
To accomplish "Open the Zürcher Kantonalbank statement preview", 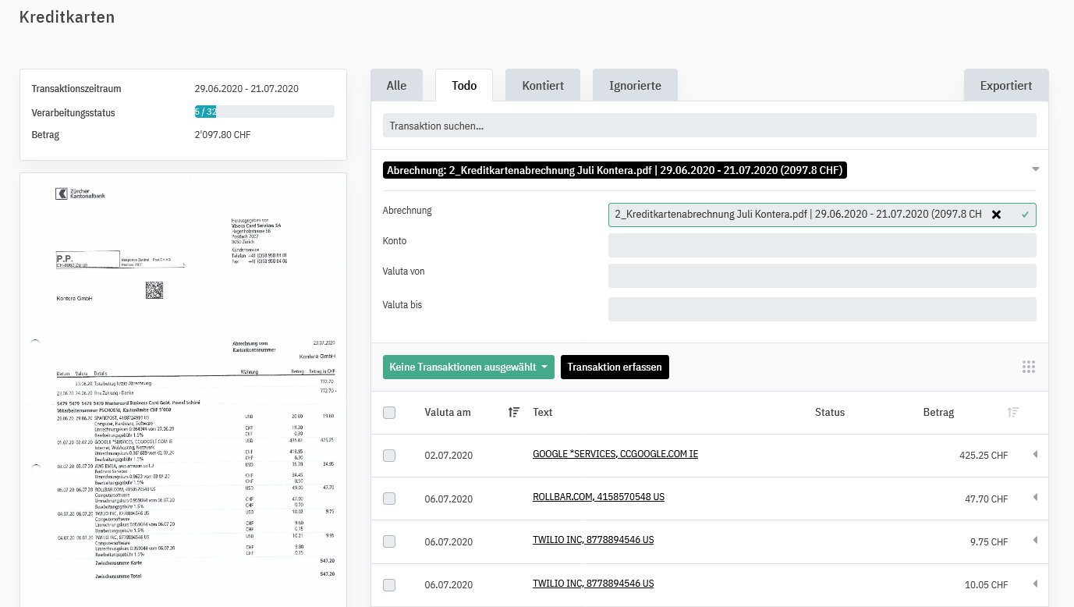I will 183,389.
